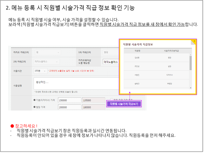Click the 시술시간 row label
The height and width of the screenshot is (153, 204).
(18, 71)
